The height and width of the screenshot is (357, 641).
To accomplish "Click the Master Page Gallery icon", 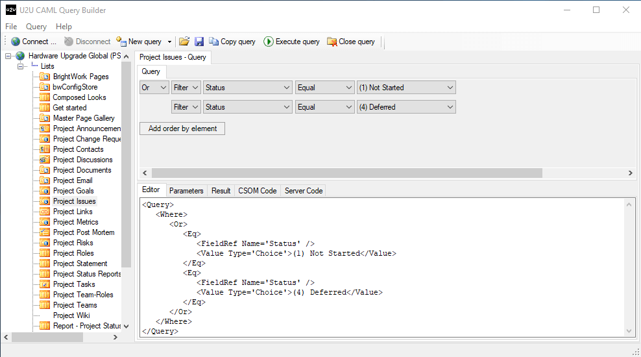I will [x=45, y=117].
